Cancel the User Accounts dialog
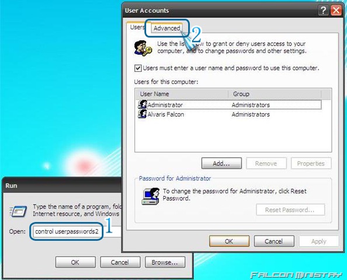This screenshot has height=280, width=347. 274,241
